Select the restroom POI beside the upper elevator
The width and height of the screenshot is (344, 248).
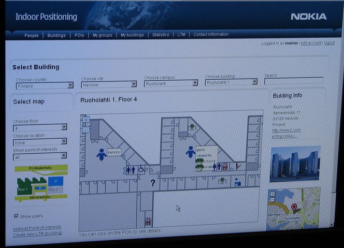(x=217, y=167)
